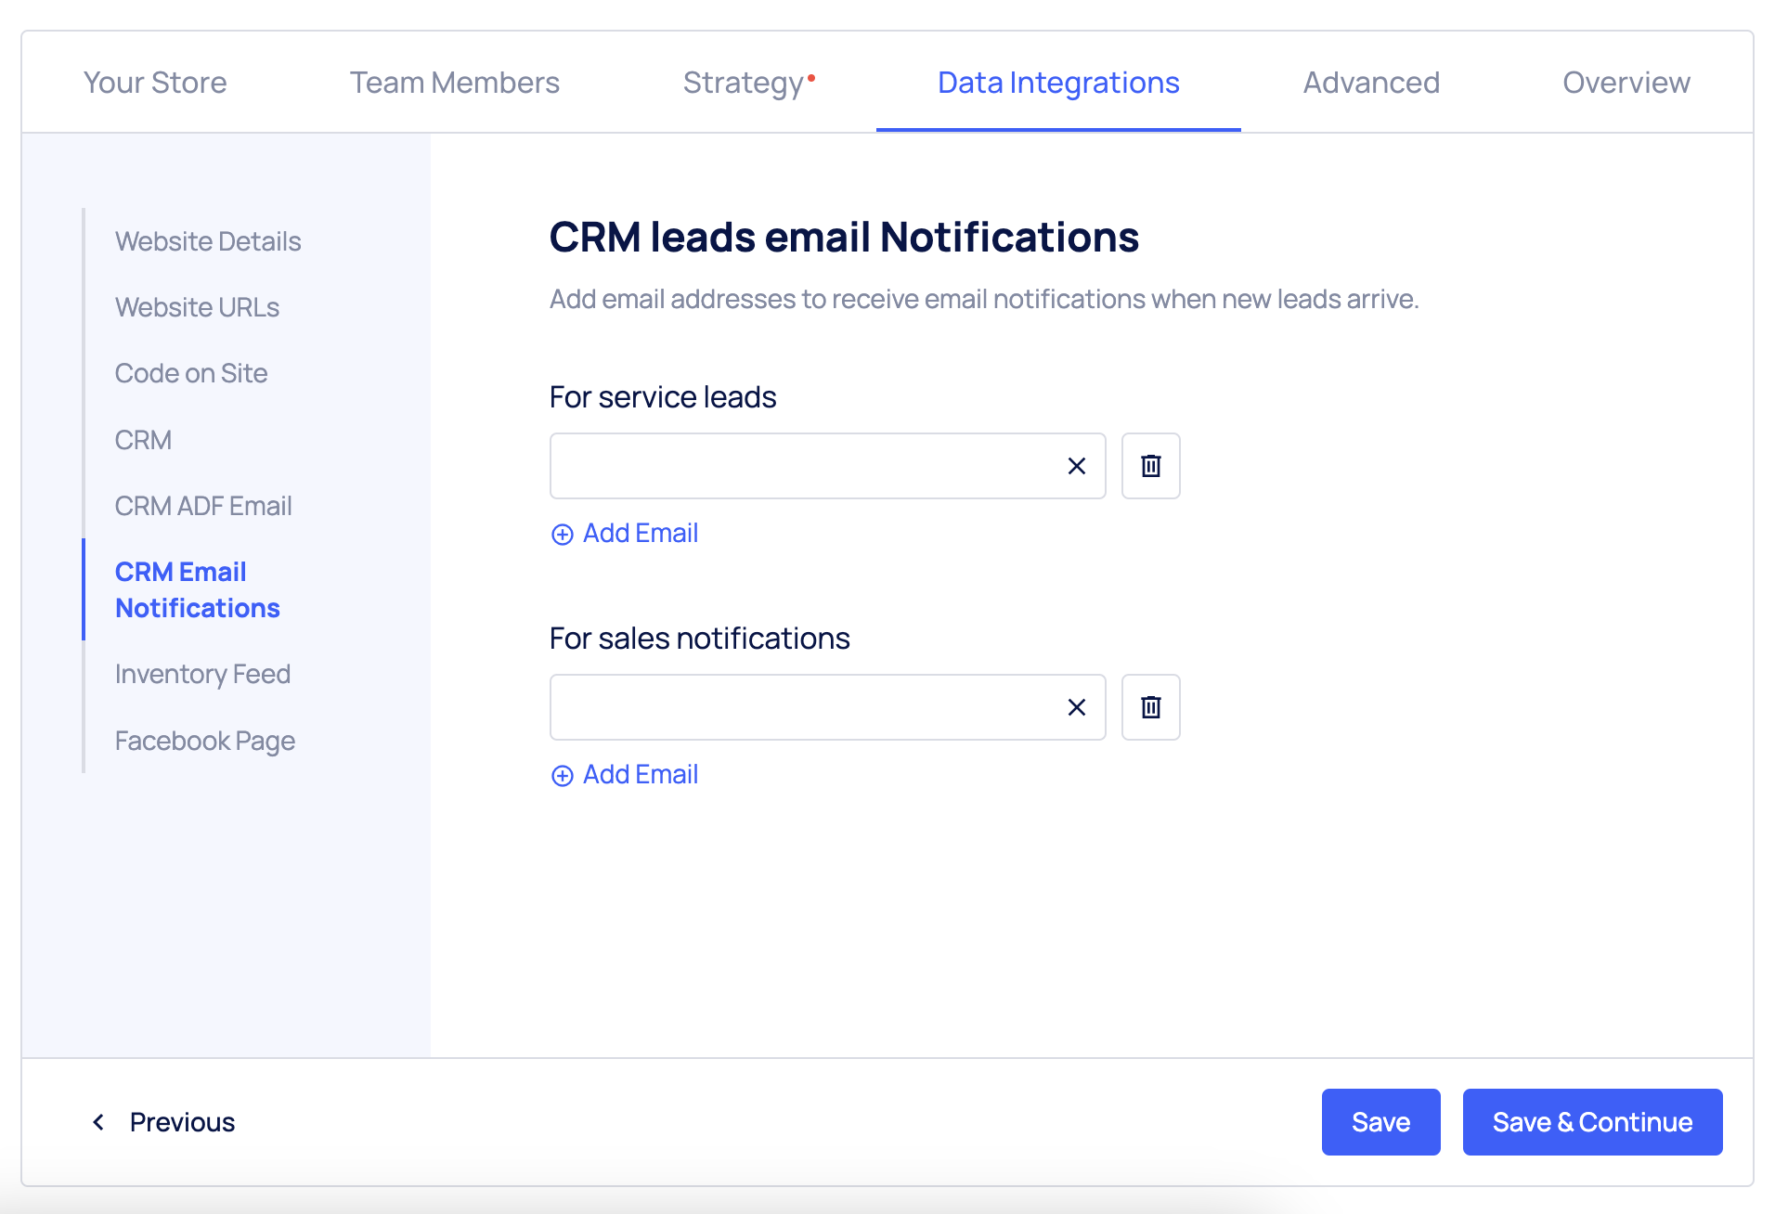Clear the service leads email field

pos(1076,466)
